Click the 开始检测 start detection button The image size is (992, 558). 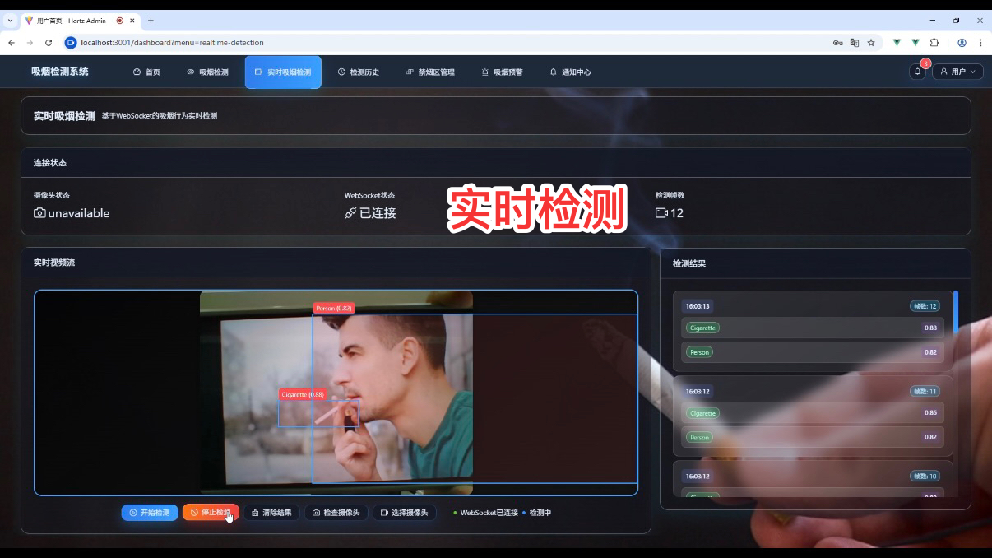(150, 513)
